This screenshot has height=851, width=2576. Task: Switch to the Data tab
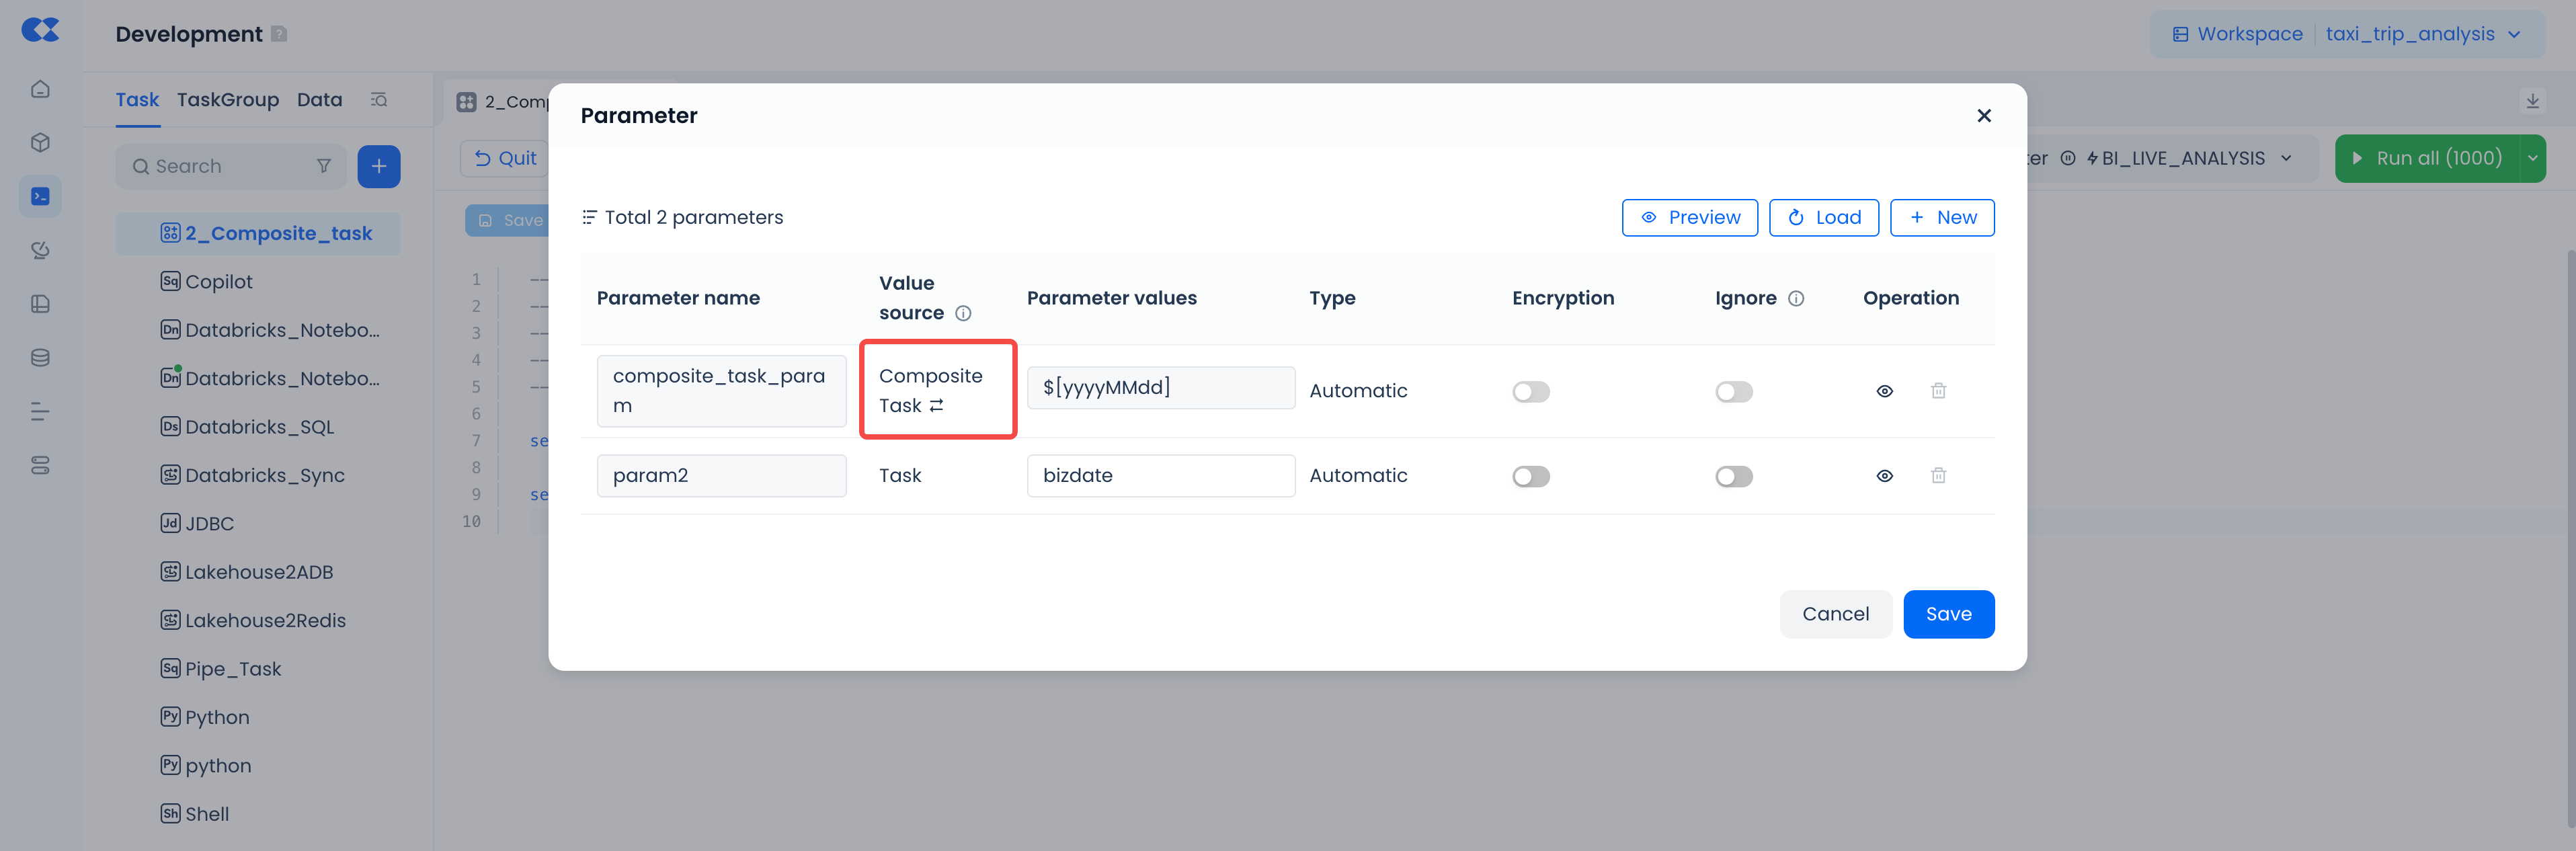point(319,100)
